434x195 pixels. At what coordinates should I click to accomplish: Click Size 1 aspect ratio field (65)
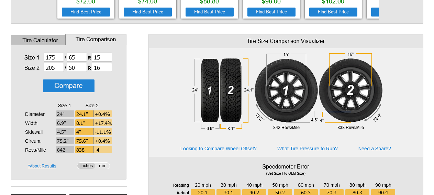coord(77,57)
